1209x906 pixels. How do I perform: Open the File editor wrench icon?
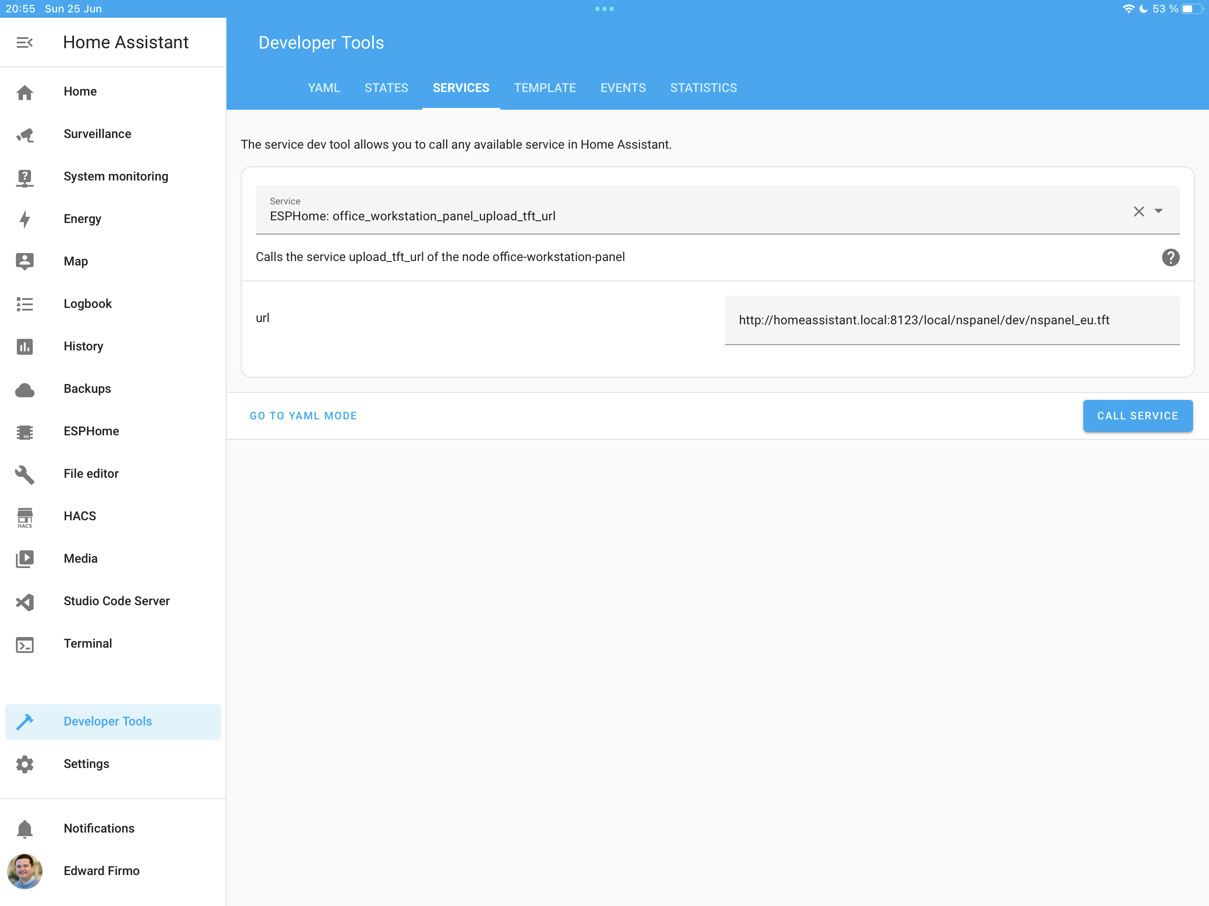click(x=25, y=474)
